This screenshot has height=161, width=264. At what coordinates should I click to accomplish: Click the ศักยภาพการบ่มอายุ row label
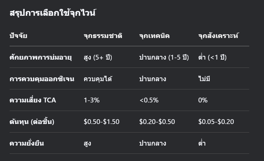[40, 57]
